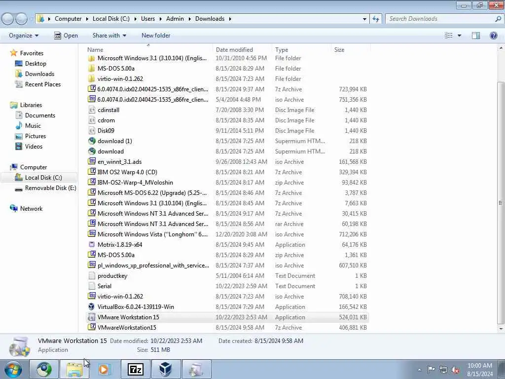Expand the arrow after Computer in breadcrumb
Screen dimensions: 505x379
click(x=87, y=19)
